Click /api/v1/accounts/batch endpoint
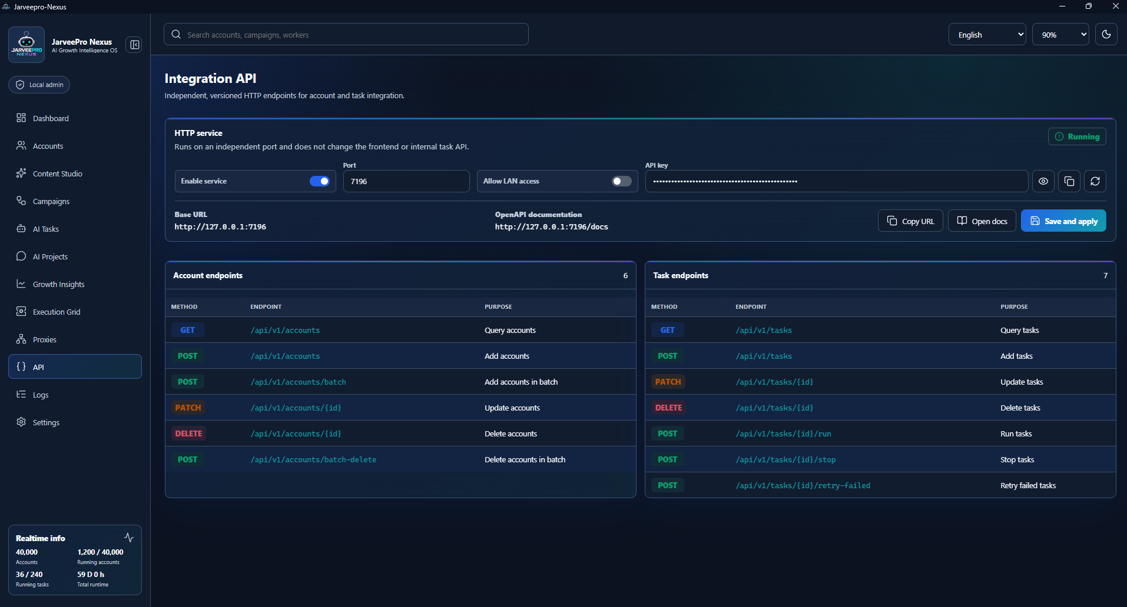 (x=298, y=382)
